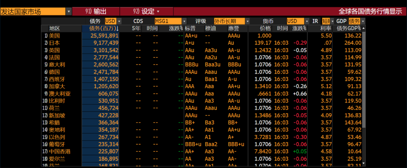Viewport: 407px width, 168px height.
Task: Click the 发达国家市场 market input field
Action: click(x=33, y=12)
